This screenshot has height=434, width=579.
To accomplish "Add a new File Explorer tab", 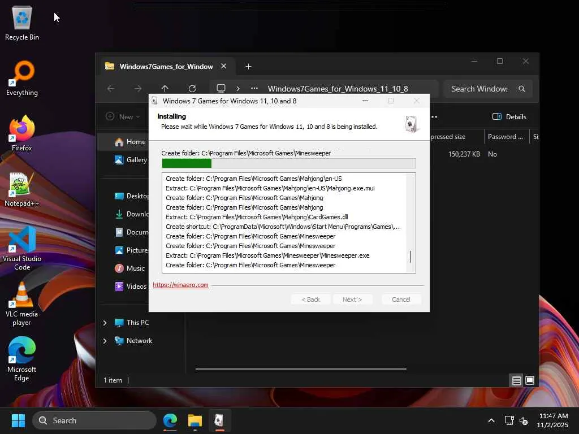I will (x=248, y=67).
